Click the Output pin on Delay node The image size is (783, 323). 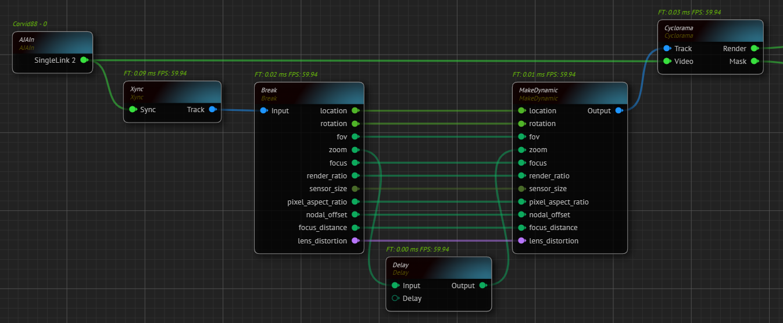coord(482,285)
